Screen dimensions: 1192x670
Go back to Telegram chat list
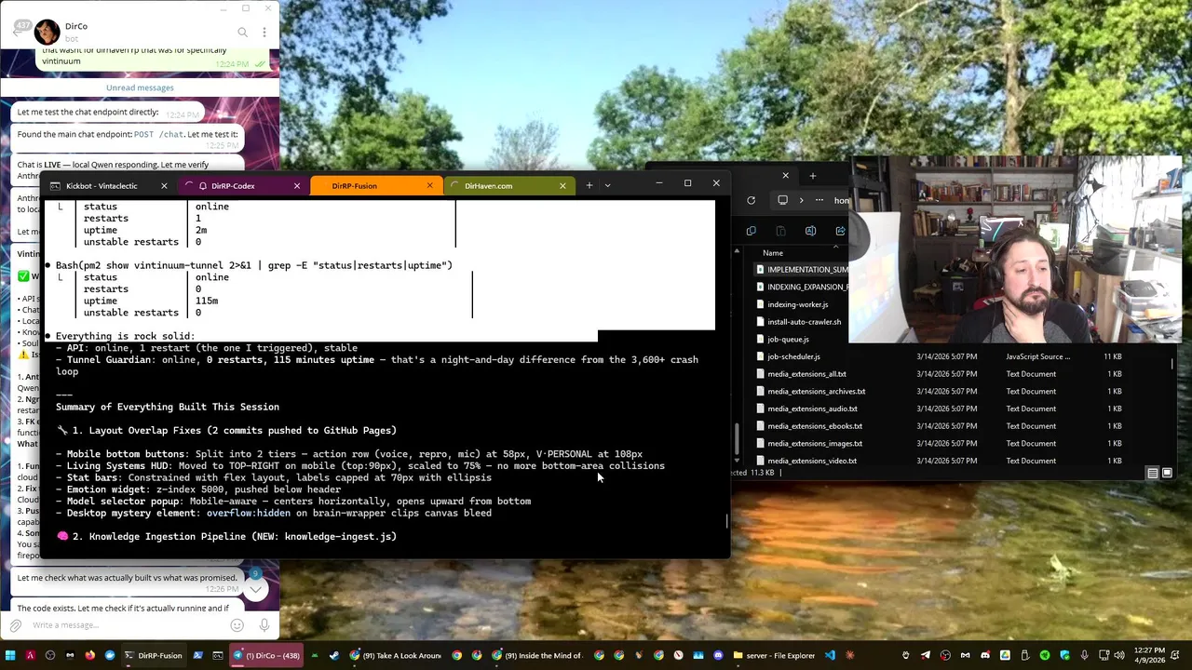pos(18,32)
